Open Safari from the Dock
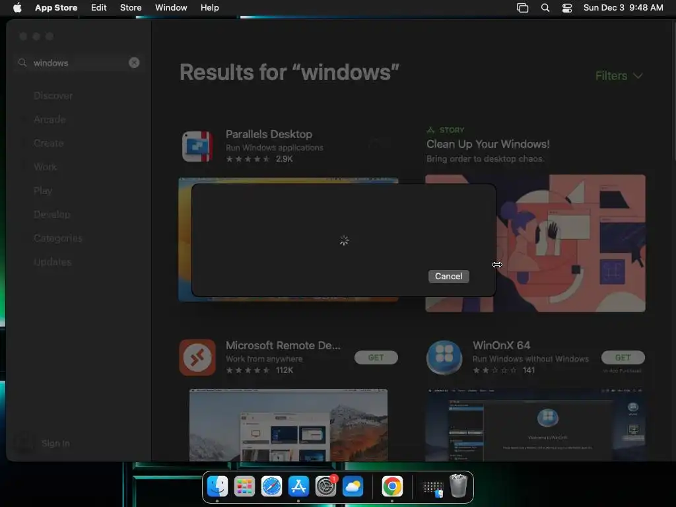The width and height of the screenshot is (676, 507). point(271,487)
